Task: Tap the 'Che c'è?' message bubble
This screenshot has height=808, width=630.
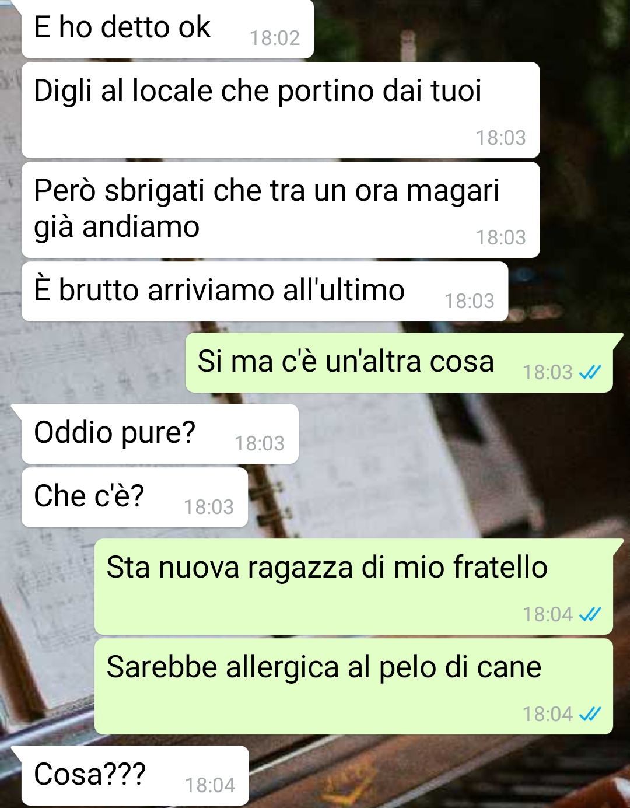Action: [x=135, y=498]
